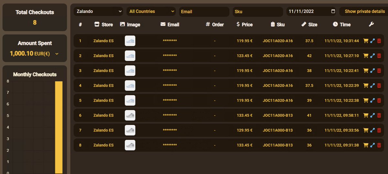This screenshot has height=174, width=388.
Task: Open the sneaker thumbnail in row 5
Action: 130,100
